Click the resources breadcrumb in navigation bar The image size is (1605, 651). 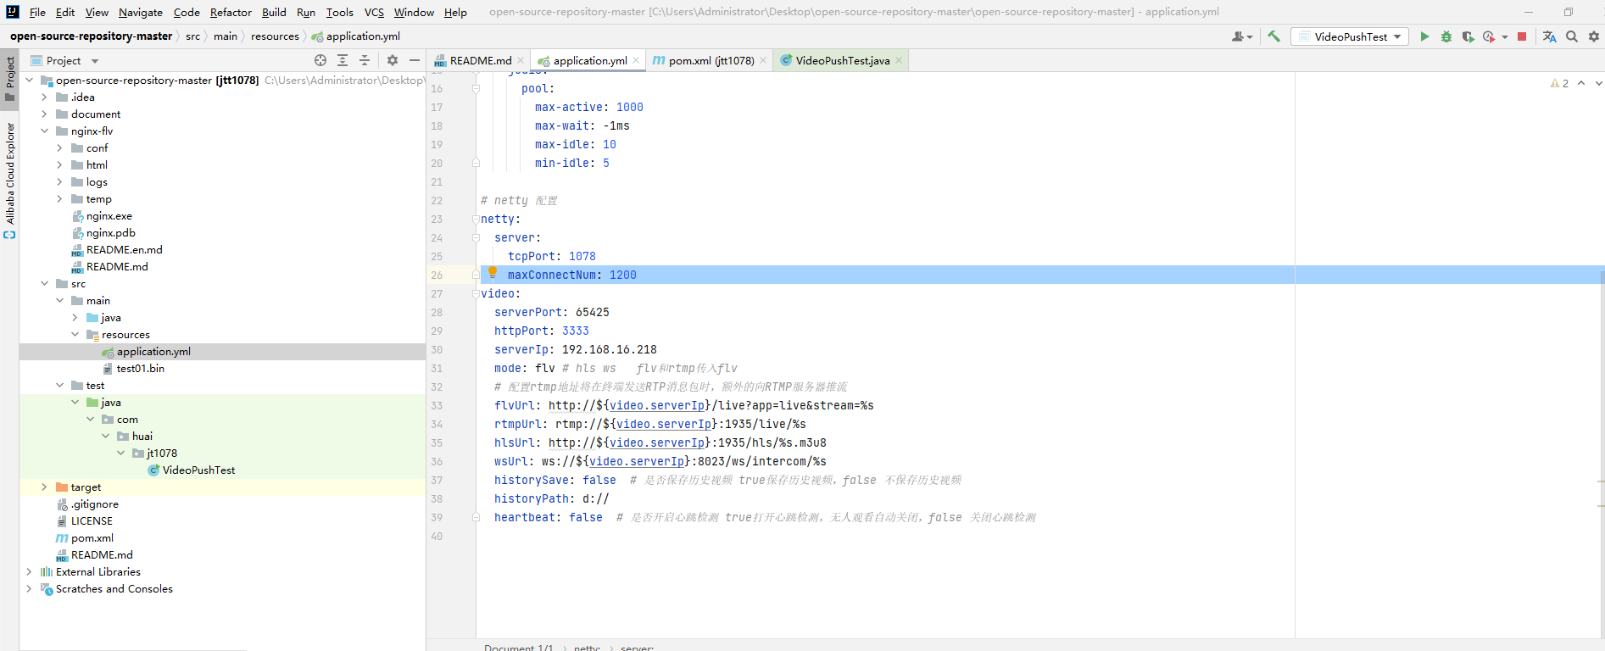point(275,36)
